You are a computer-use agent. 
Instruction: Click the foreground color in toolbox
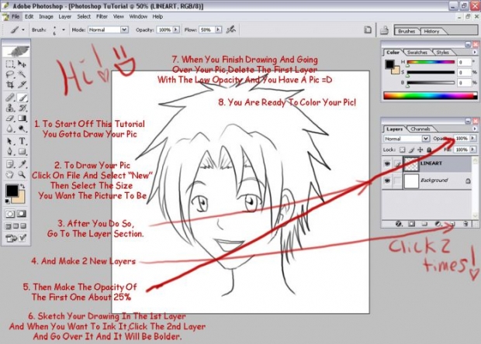click(12, 191)
